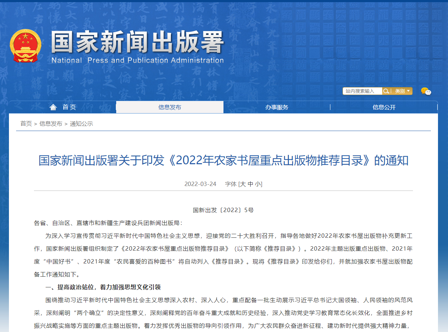Open breadcrumb link 信息发布
This screenshot has height=332, width=448.
(50, 124)
